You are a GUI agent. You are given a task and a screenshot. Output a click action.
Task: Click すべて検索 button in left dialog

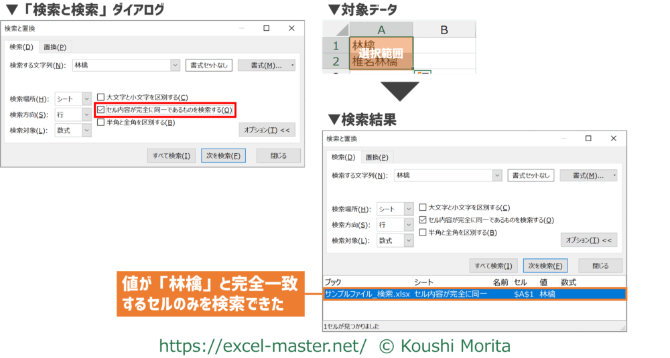pos(172,156)
